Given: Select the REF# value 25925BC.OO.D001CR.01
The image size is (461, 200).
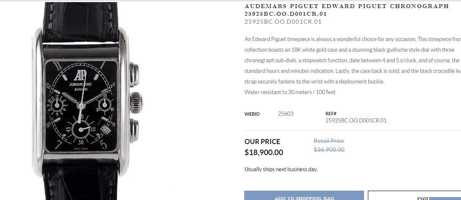Looking at the screenshot, I should click(356, 120).
